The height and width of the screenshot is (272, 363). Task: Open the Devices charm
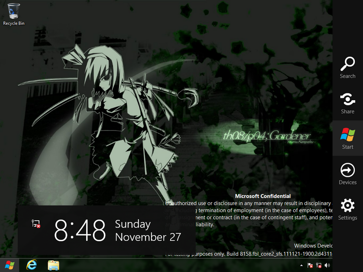pos(348,174)
